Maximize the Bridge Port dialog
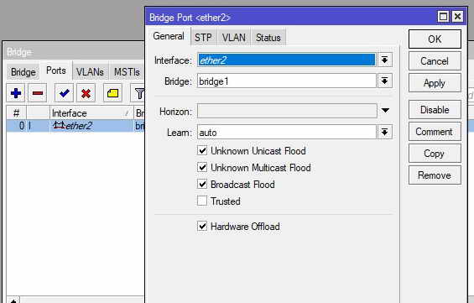This screenshot has width=474, height=303. 443,16
